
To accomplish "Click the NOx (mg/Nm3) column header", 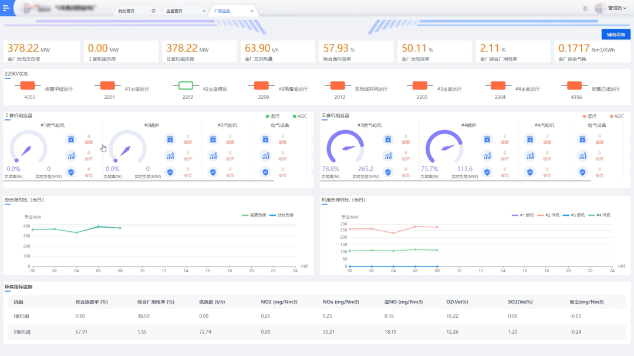I will pyautogui.click(x=341, y=302).
